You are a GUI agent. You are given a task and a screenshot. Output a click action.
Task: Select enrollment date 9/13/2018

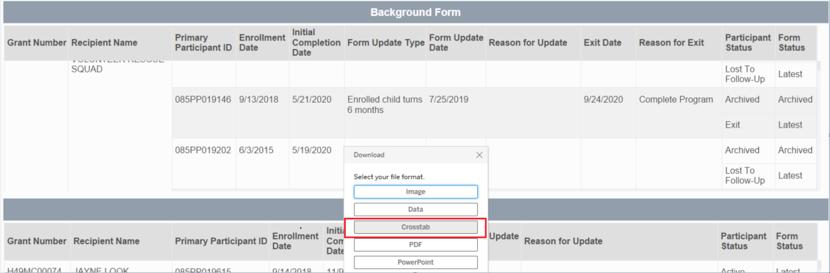tap(259, 99)
